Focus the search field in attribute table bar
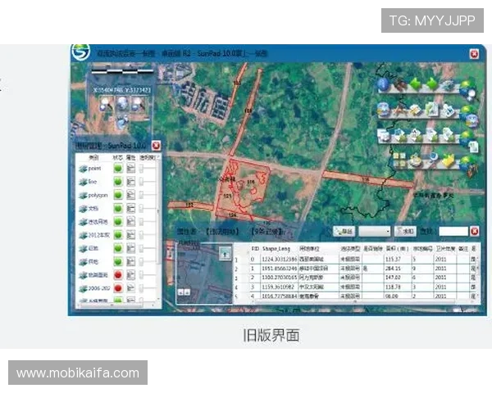The width and height of the screenshot is (492, 393). 453,231
